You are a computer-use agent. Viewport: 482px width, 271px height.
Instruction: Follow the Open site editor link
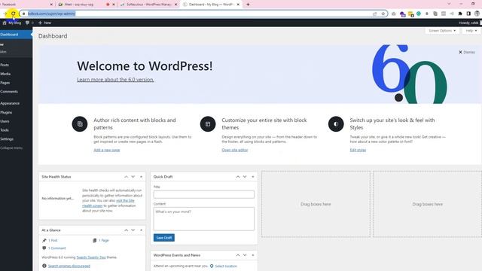(234, 150)
